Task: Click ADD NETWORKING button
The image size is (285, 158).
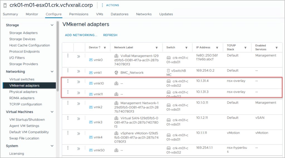Action: point(81,35)
